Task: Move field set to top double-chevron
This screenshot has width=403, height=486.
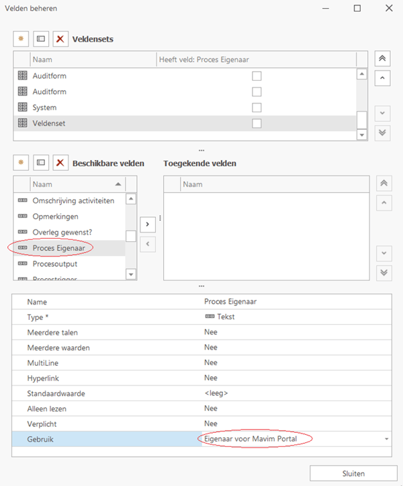Action: [x=382, y=58]
